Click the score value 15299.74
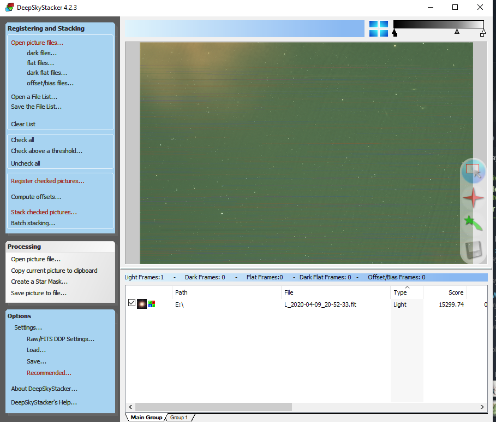Viewport: 496px width, 422px height. coord(451,304)
